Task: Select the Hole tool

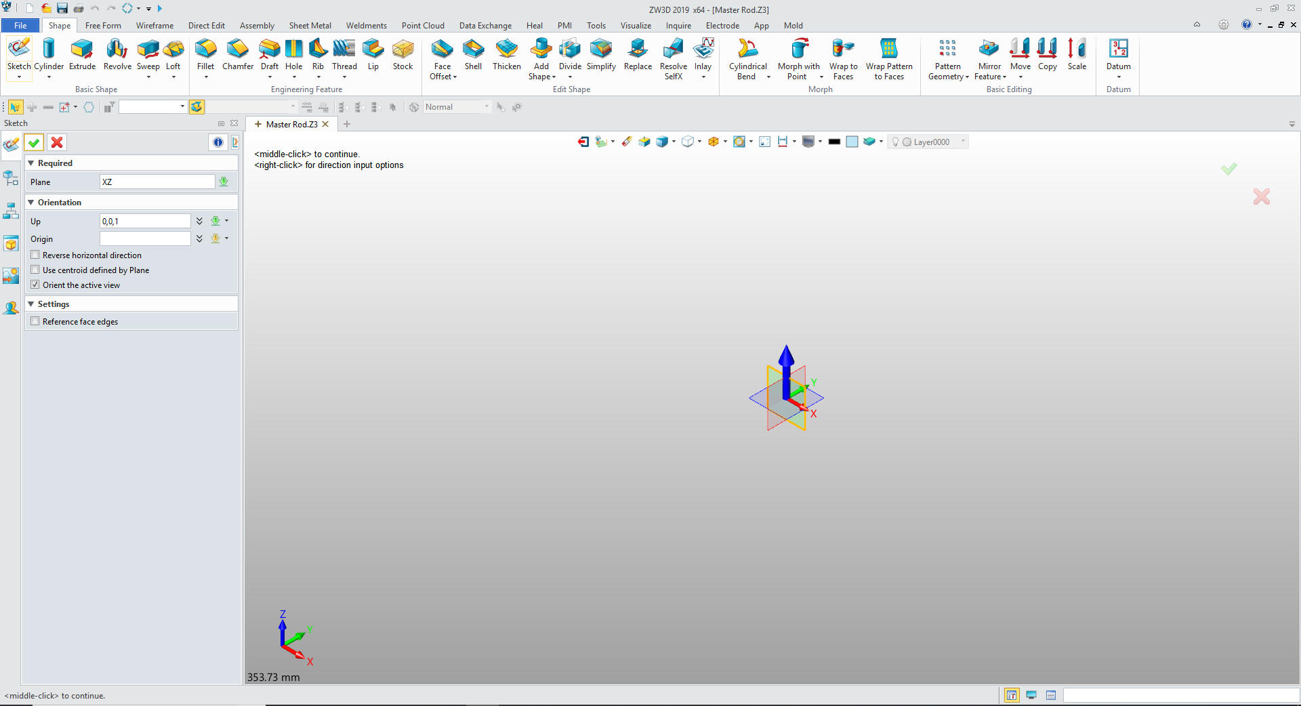Action: (x=293, y=55)
